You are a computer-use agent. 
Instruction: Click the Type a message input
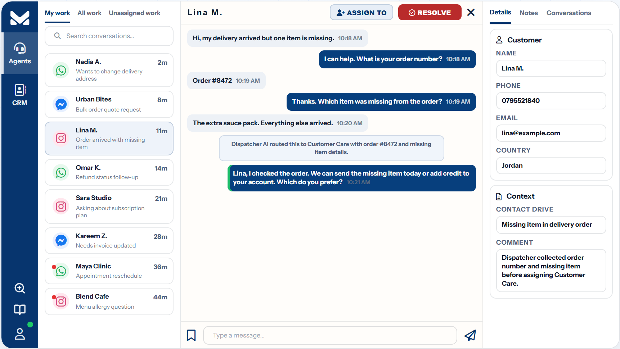330,335
